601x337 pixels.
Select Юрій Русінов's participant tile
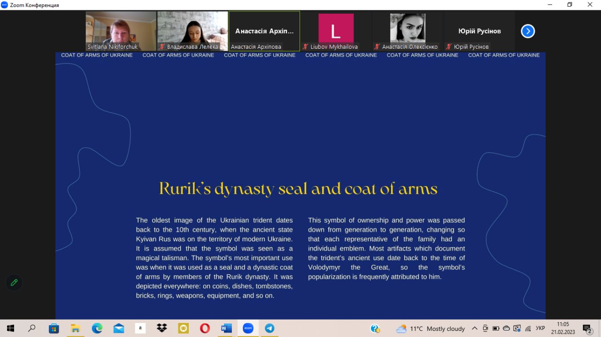(479, 31)
